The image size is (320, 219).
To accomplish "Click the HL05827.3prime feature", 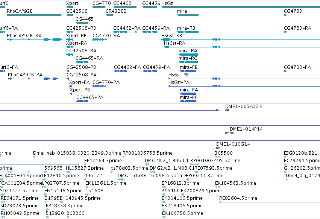I will point(68,172).
